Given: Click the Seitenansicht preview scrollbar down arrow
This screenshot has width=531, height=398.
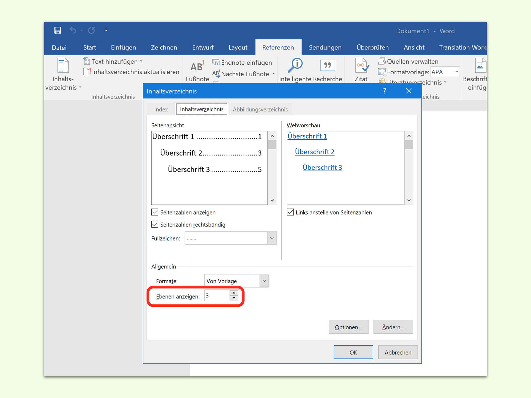Looking at the screenshot, I should tap(272, 200).
